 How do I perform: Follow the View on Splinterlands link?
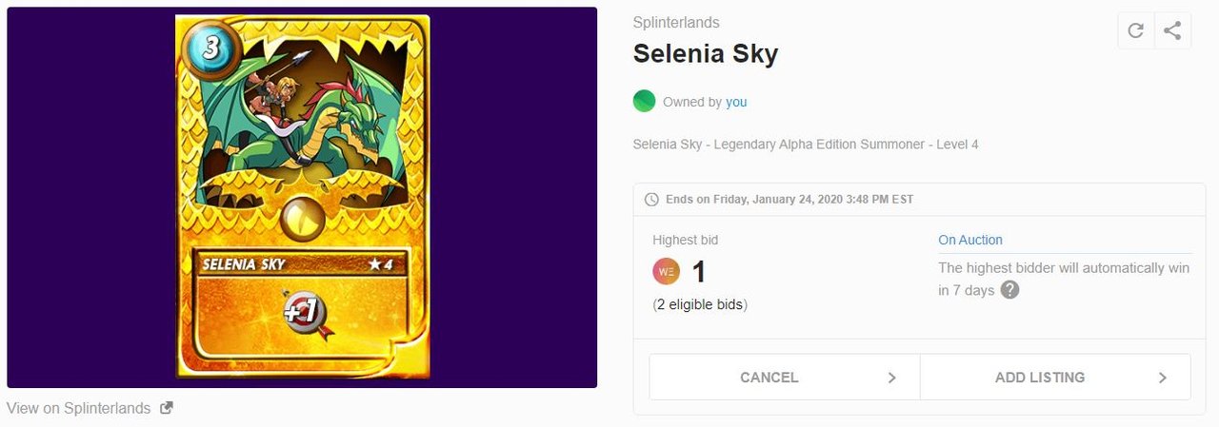coord(79,408)
